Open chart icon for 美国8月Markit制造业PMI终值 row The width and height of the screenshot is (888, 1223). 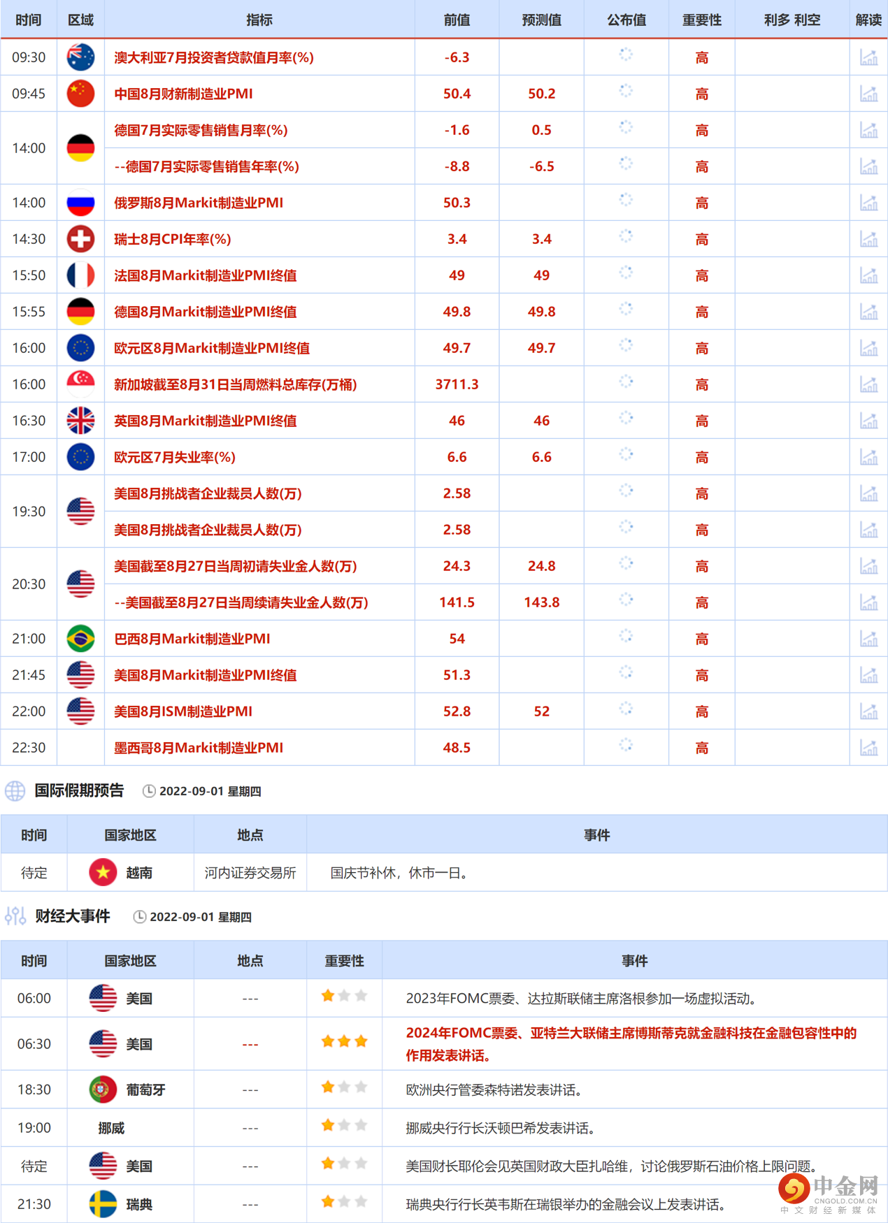868,675
